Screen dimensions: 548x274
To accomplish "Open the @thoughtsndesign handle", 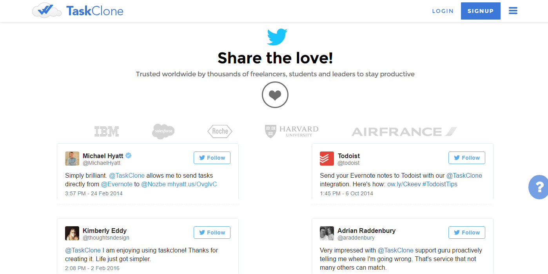I will pyautogui.click(x=106, y=238).
